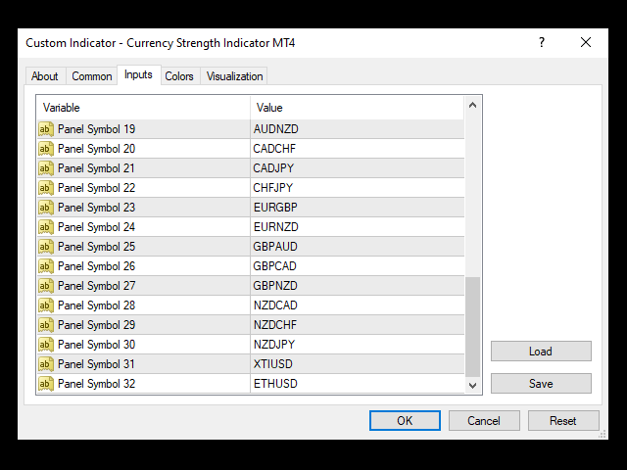Viewport: 627px width, 470px height.
Task: Click the 'Panel Symbol 22' variable name
Action: click(96, 188)
